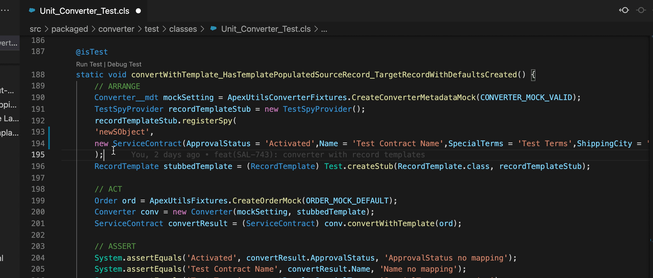Open the packaged breadcrumb segment
The width and height of the screenshot is (653, 278).
pos(70,29)
